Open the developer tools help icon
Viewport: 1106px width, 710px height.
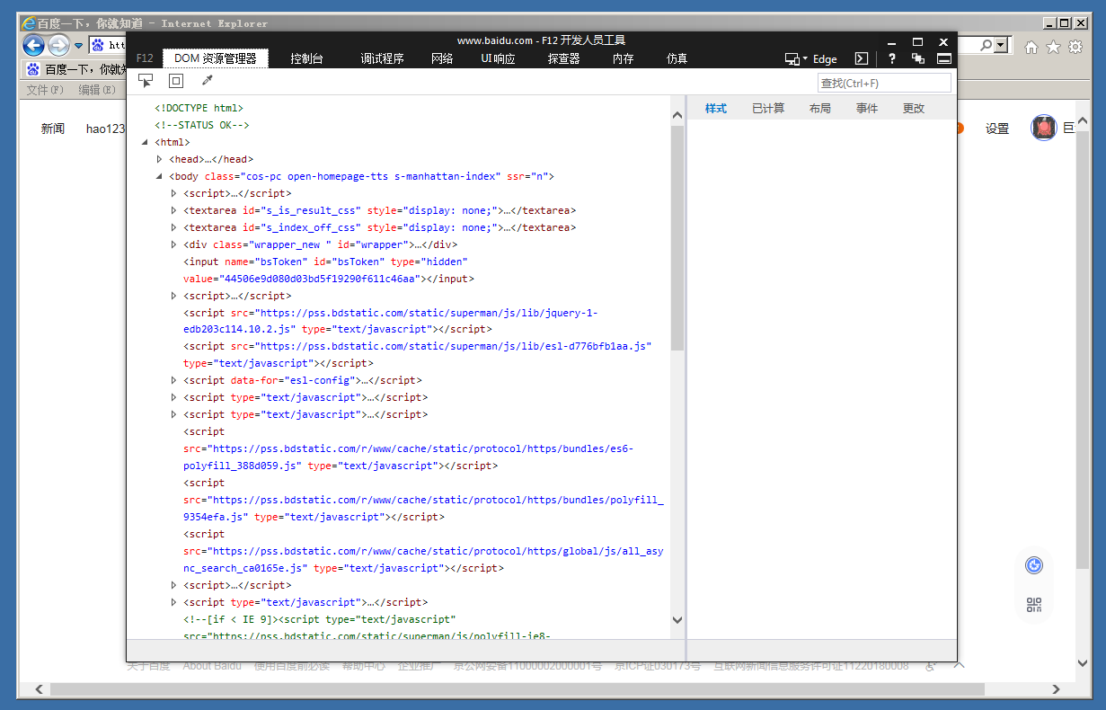(x=892, y=58)
